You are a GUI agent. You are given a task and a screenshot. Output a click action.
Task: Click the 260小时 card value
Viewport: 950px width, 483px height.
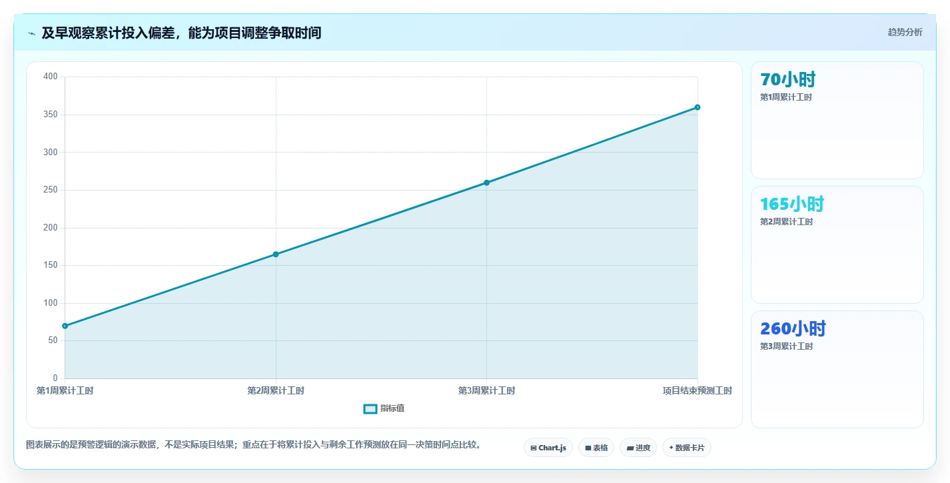(793, 328)
